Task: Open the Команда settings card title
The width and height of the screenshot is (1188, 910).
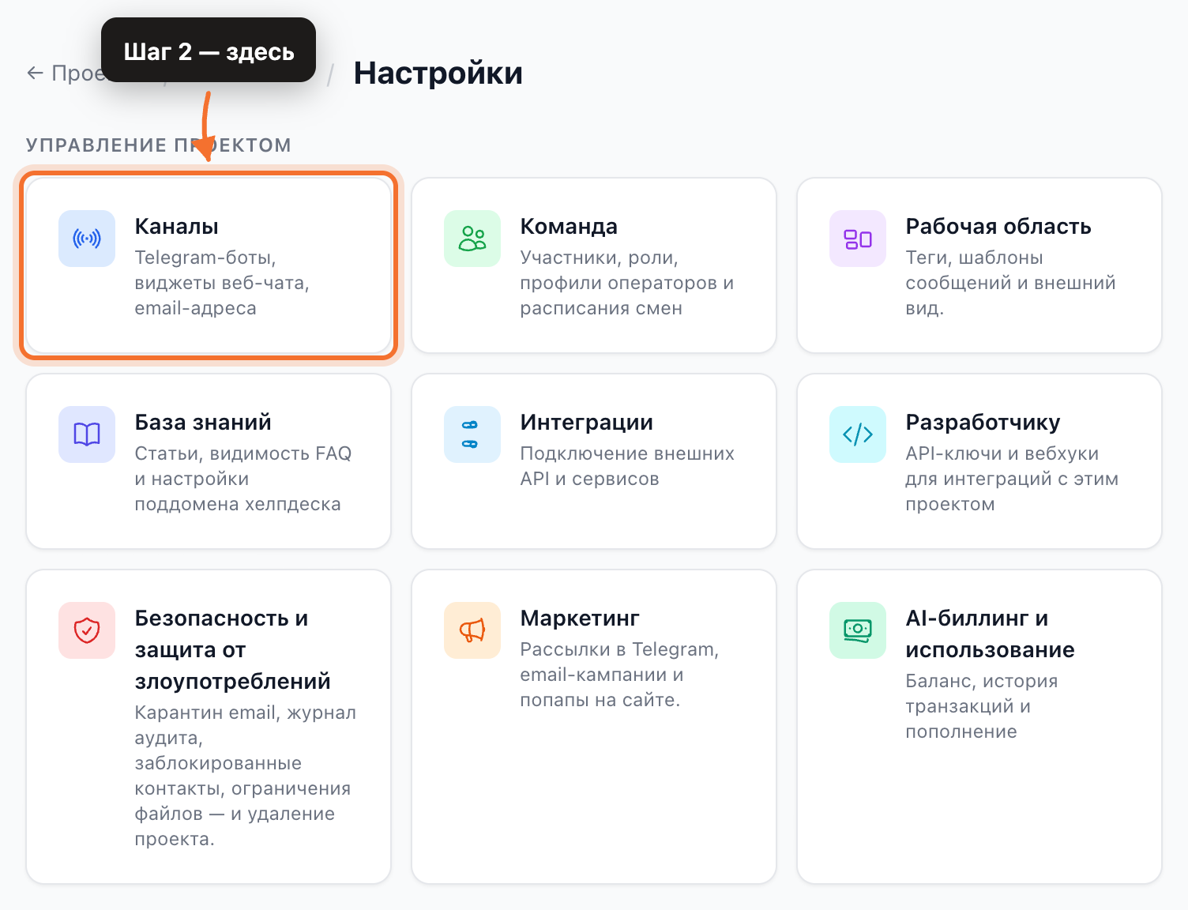Action: [x=569, y=226]
